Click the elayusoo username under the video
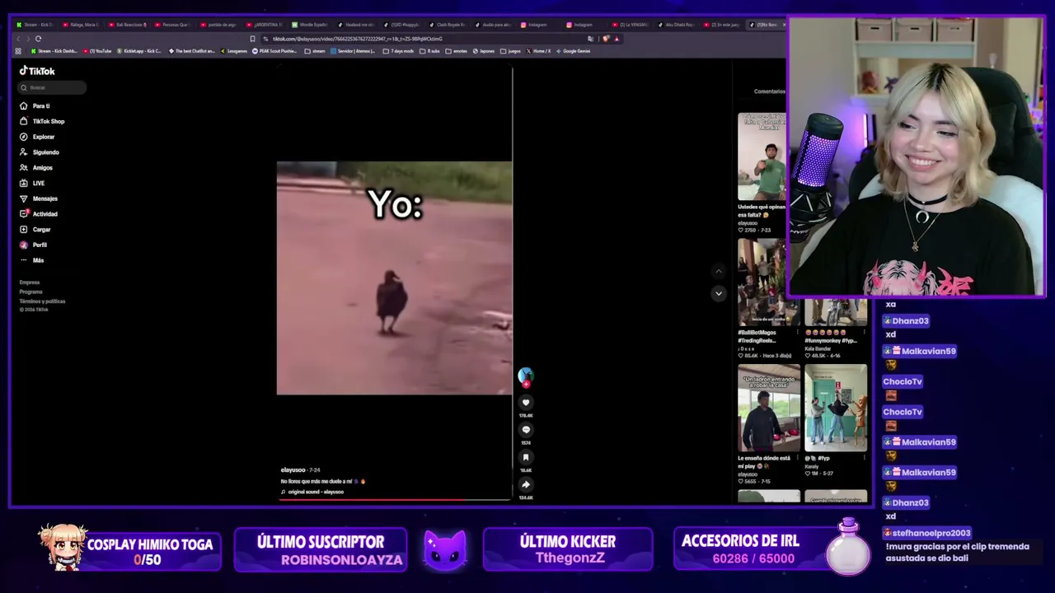1055x593 pixels. coord(293,470)
